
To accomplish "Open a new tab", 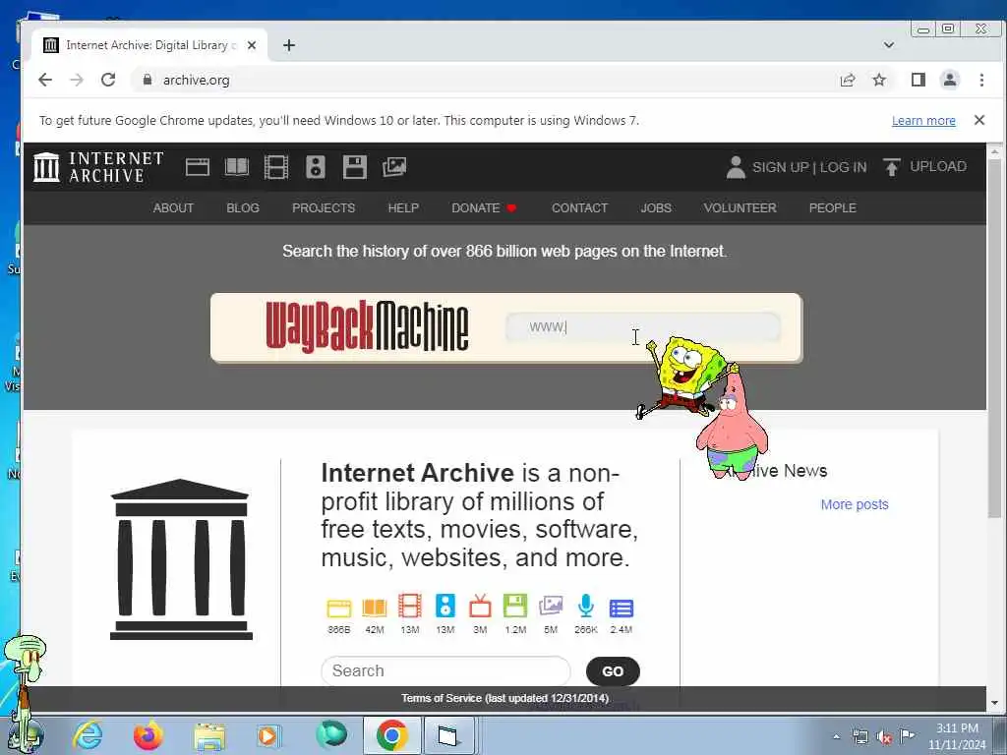I will (x=289, y=45).
